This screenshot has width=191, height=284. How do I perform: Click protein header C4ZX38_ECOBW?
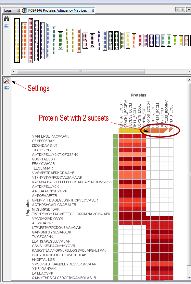(166, 114)
